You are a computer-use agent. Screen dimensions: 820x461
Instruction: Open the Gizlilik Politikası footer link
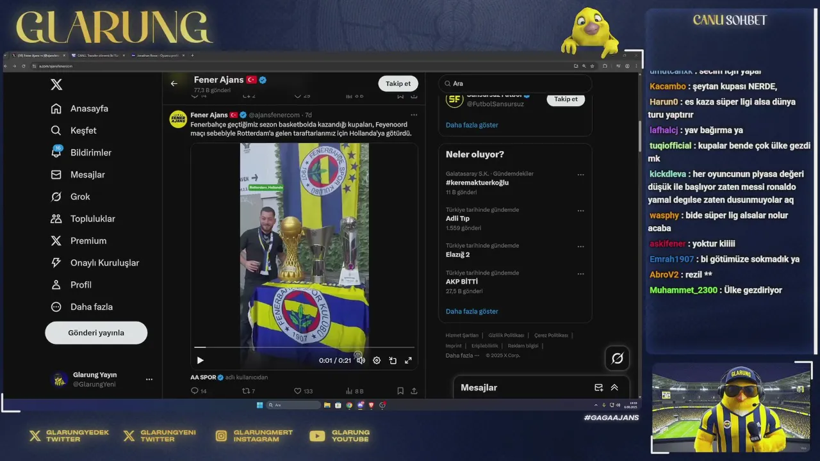point(506,336)
